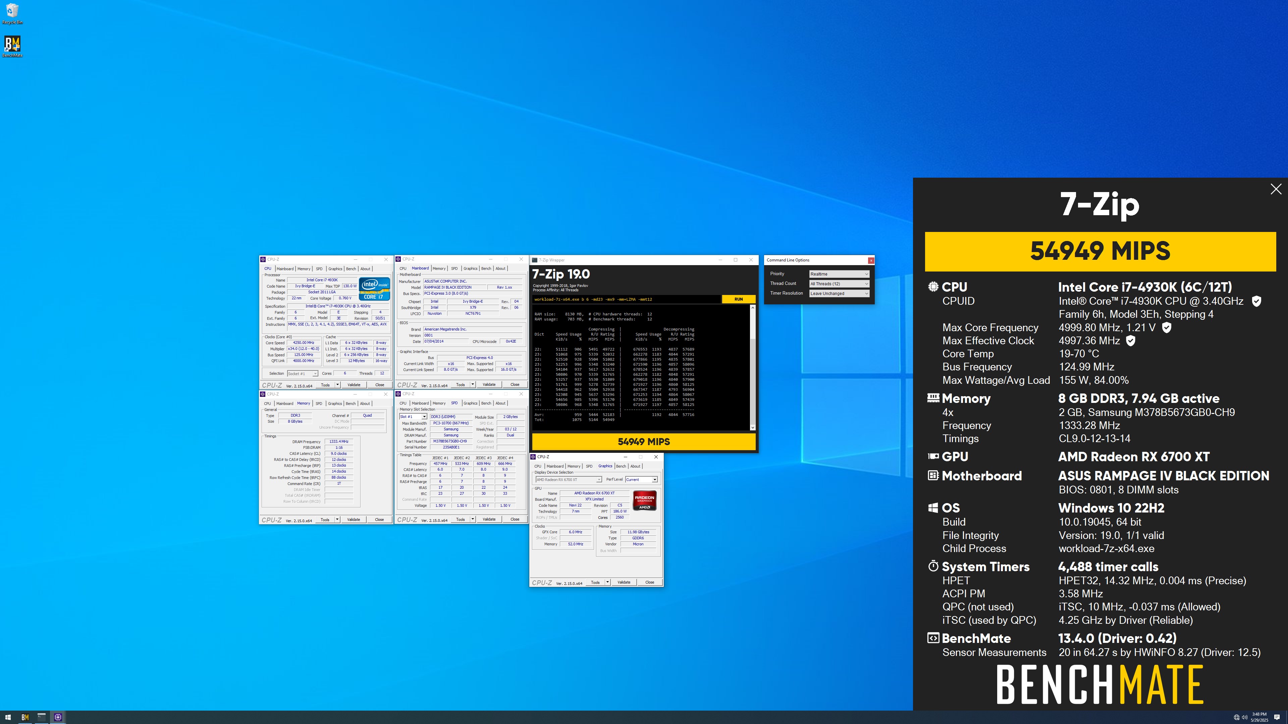The width and height of the screenshot is (1288, 724).
Task: Click Tools button in CPU-Z Mainboard window
Action: (460, 385)
